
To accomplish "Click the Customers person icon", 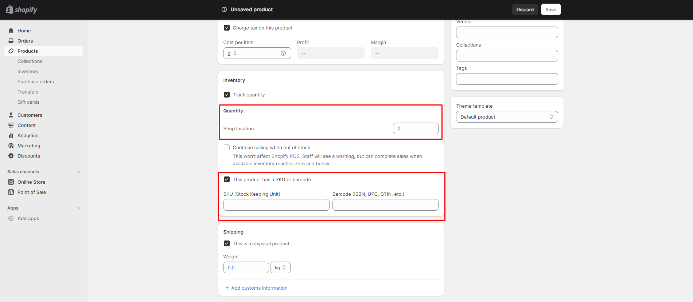I will tap(11, 115).
